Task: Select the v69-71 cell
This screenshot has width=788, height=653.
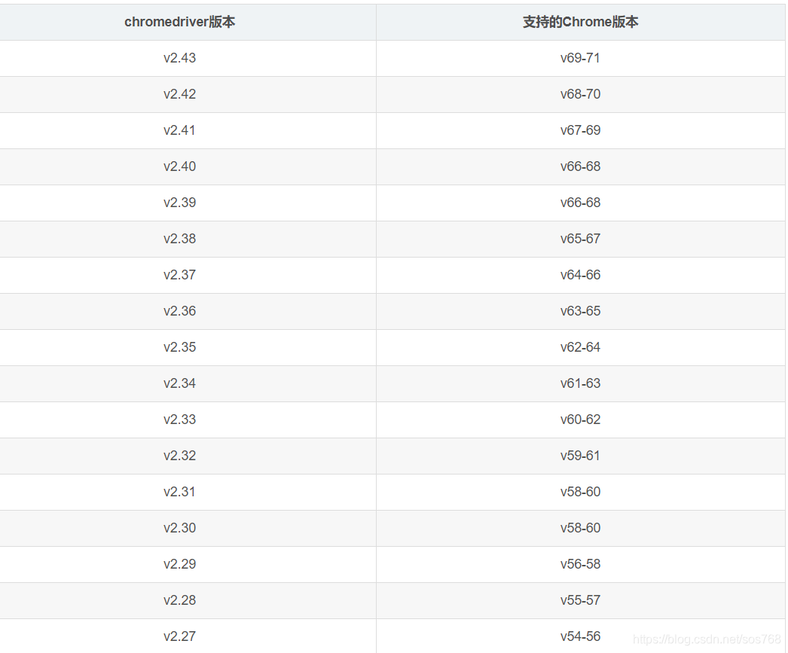Action: click(580, 58)
